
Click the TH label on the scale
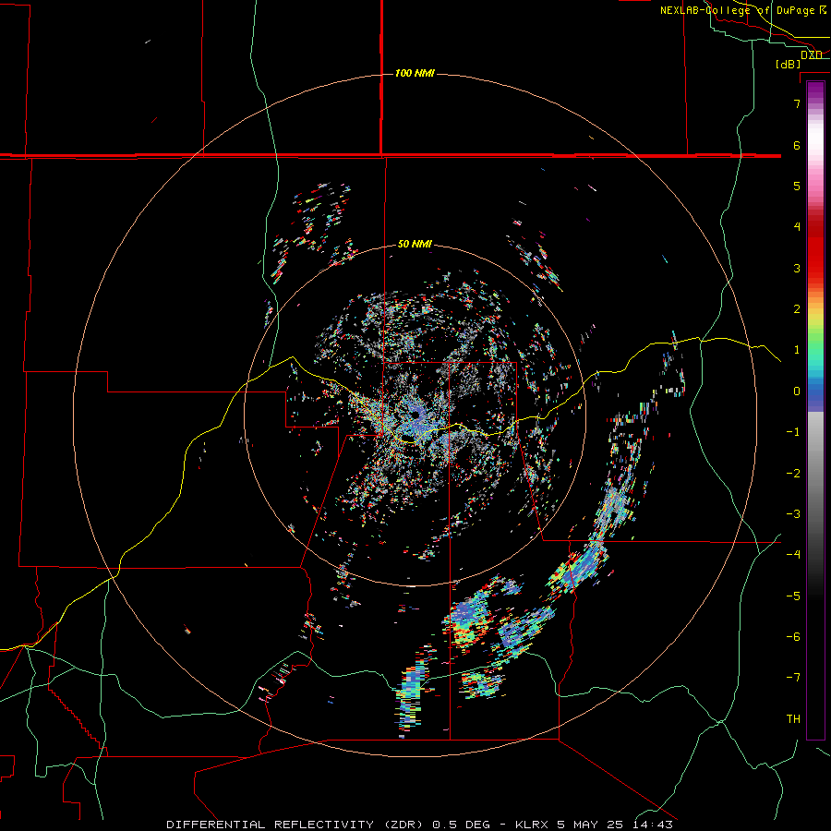(793, 718)
